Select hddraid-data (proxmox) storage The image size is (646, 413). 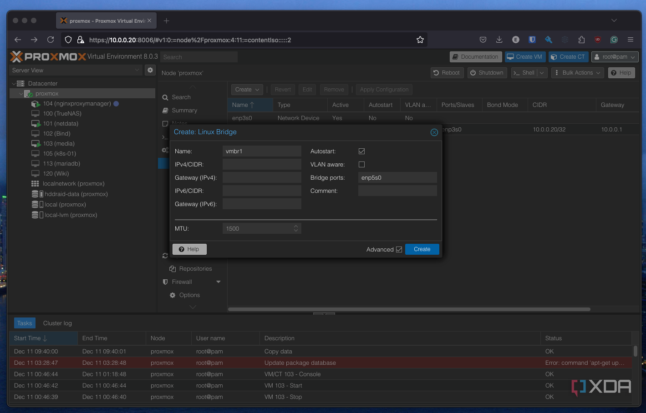pos(76,194)
